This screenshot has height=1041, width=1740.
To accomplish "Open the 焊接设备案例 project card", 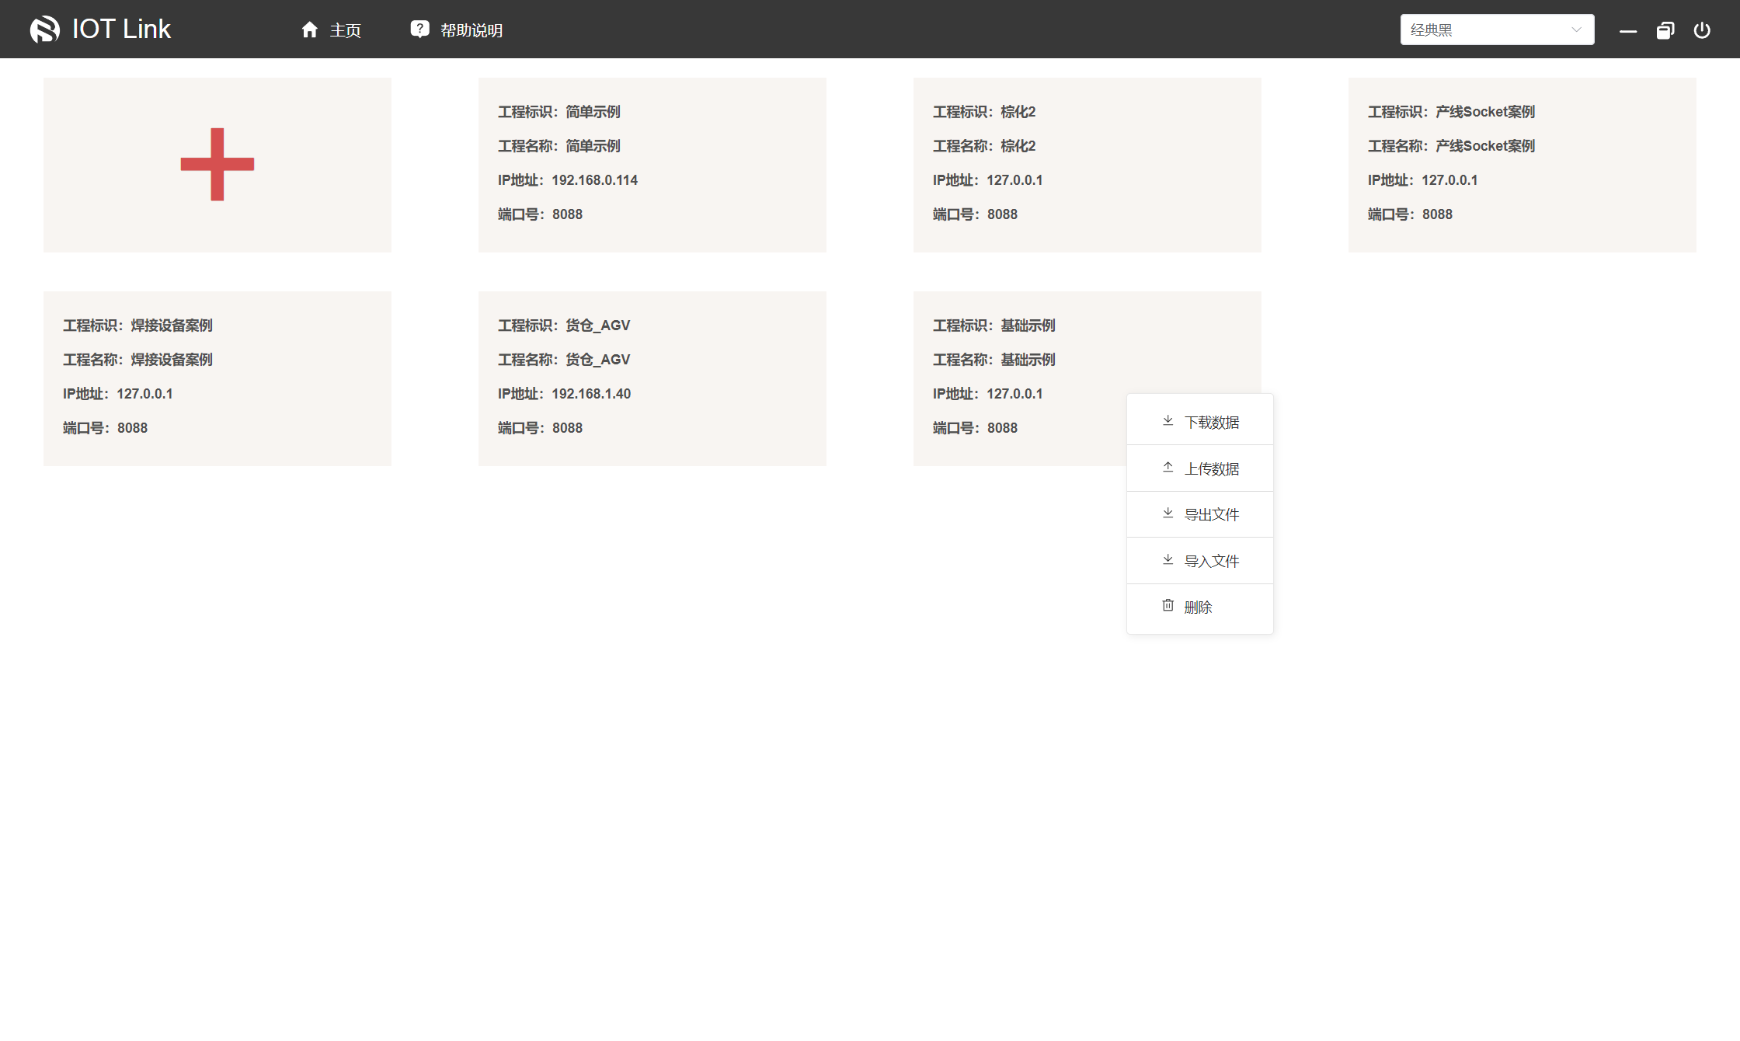I will click(217, 378).
